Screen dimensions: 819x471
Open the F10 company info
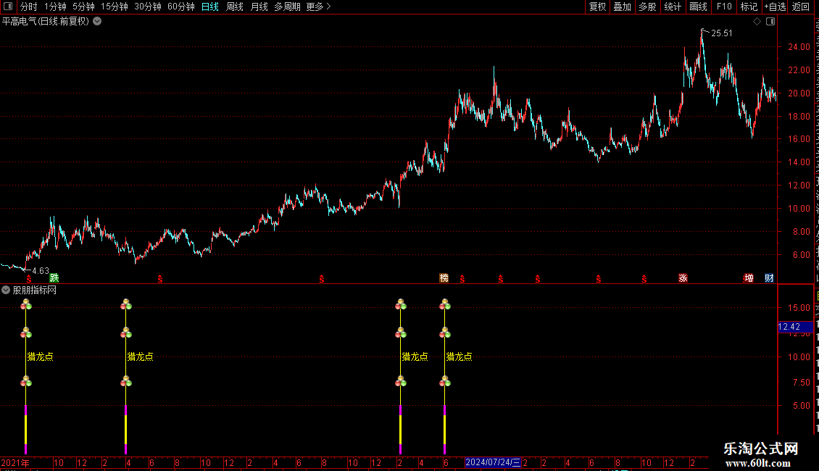[724, 7]
